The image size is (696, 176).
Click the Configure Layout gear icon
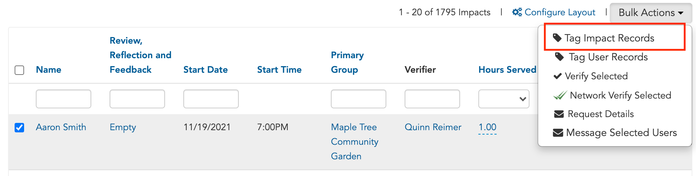517,12
